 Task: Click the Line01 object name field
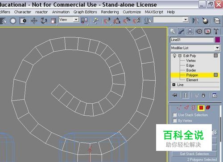[x=192, y=40]
